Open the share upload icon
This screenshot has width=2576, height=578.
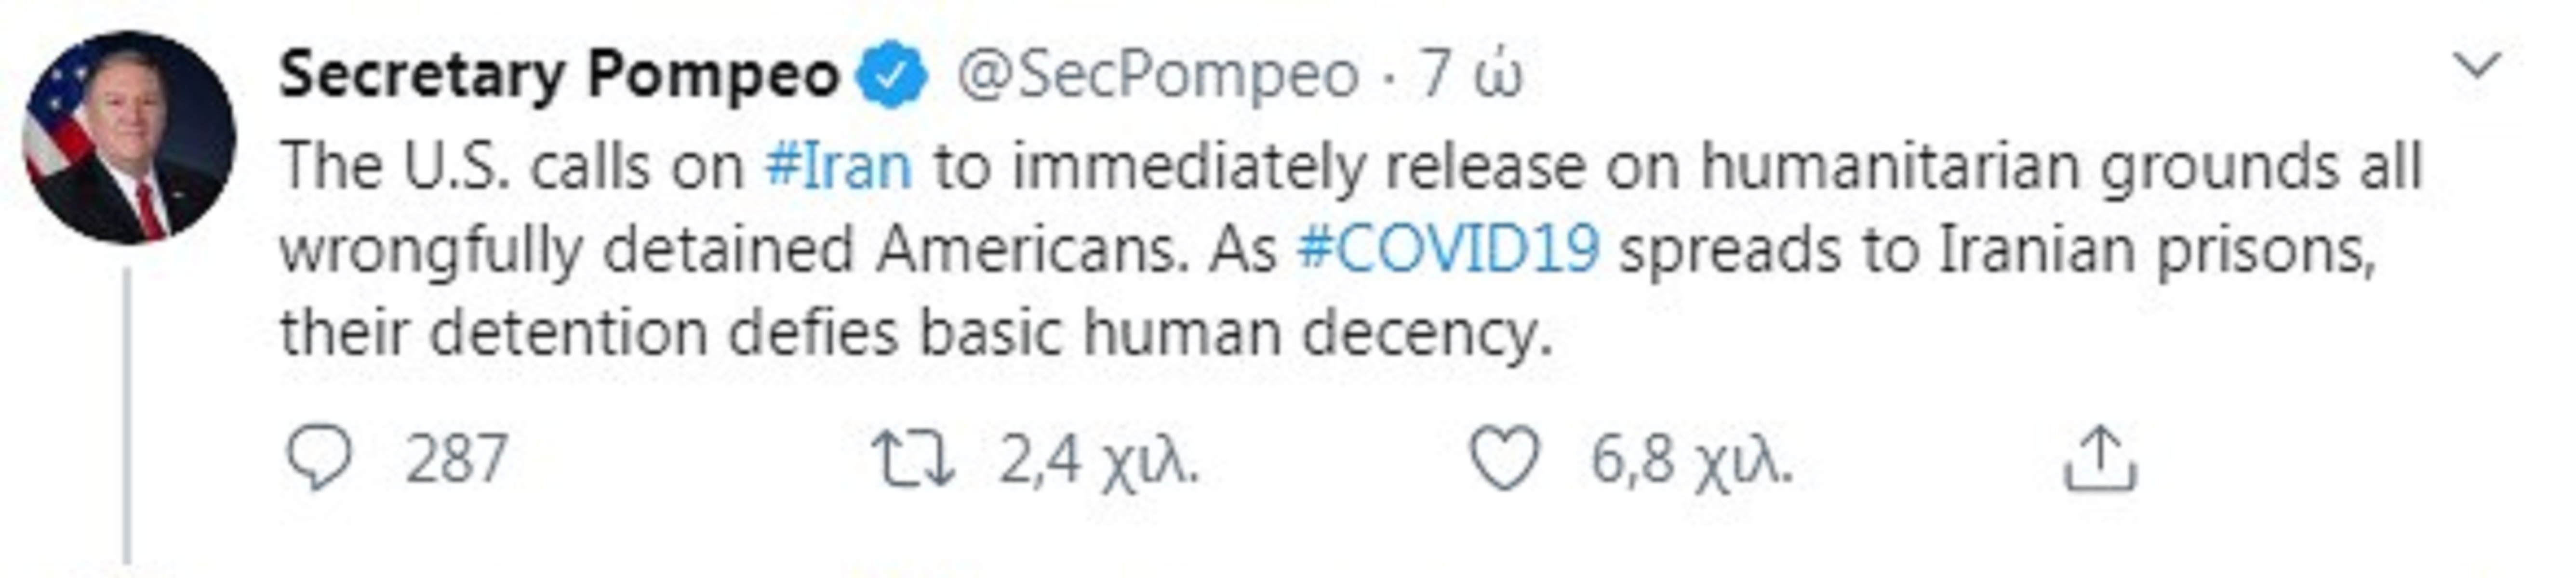(2100, 458)
